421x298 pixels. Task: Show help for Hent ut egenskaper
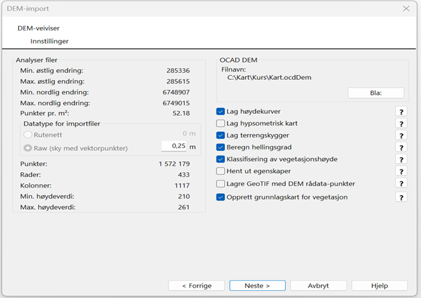401,172
